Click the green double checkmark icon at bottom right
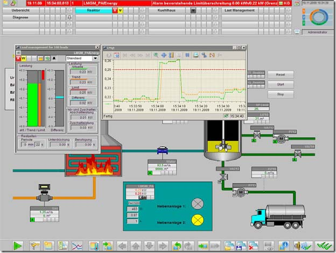This screenshot has width=336, height=253. click(324, 245)
